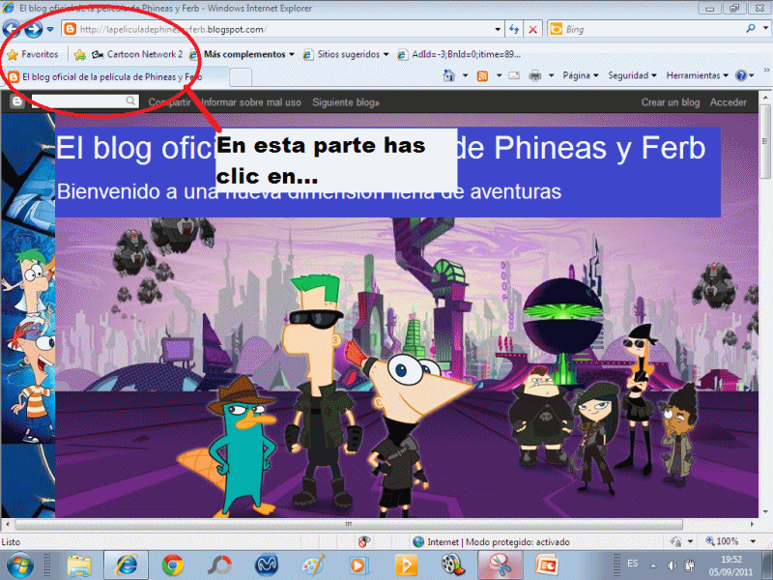Open the Página menu
This screenshot has height=580, width=773.
(581, 75)
